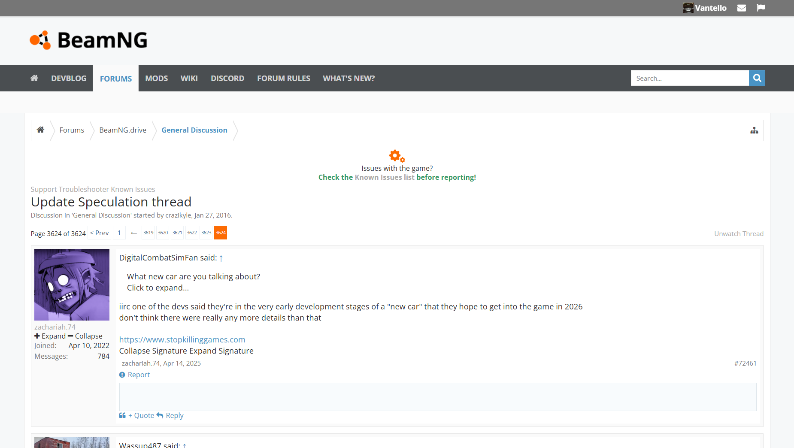
Task: Collapse the signature
Action: [x=153, y=351]
